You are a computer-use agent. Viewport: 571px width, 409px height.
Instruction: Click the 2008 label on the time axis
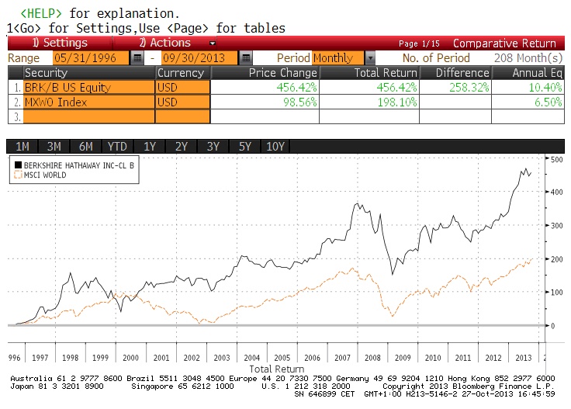tap(372, 358)
